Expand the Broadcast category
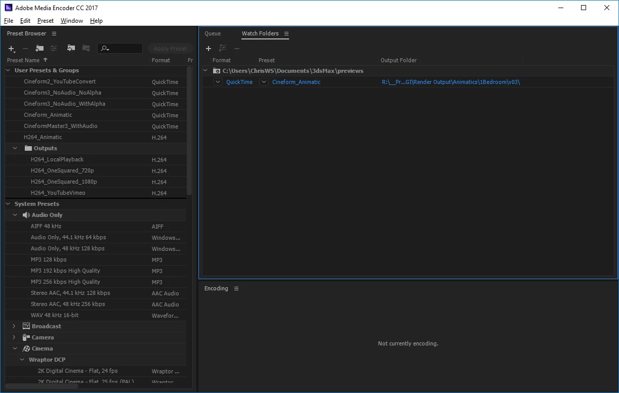Viewport: 619px width, 393px height. click(x=14, y=326)
